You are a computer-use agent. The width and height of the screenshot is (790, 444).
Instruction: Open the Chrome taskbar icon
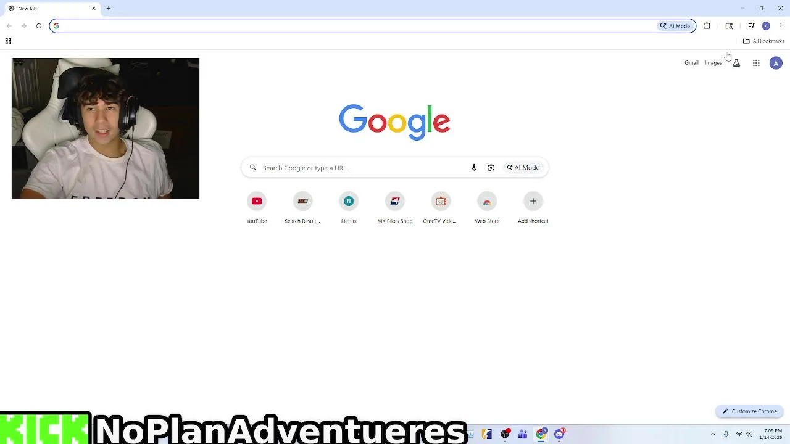click(541, 434)
